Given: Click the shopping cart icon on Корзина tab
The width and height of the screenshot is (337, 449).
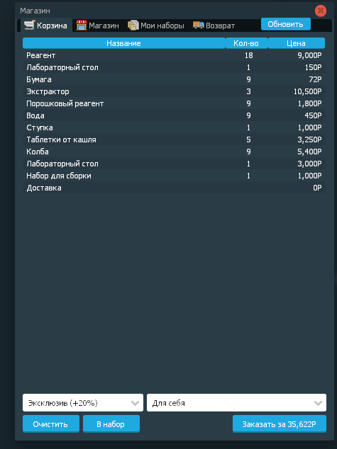Looking at the screenshot, I should point(30,25).
